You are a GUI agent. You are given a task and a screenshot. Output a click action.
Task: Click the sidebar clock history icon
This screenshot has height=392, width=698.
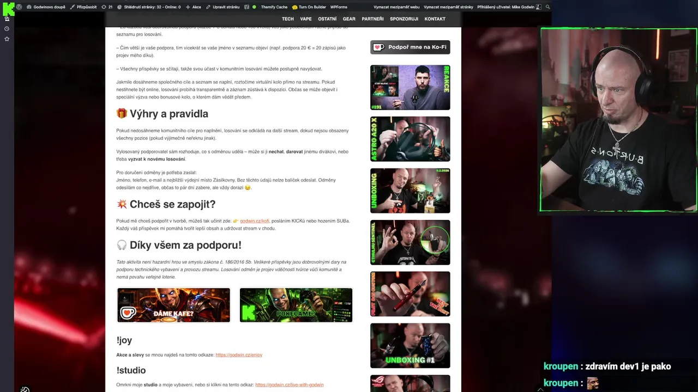[7, 29]
